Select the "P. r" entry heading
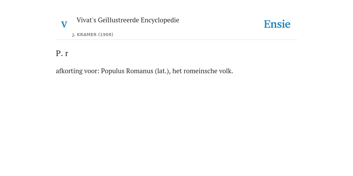 pos(62,53)
